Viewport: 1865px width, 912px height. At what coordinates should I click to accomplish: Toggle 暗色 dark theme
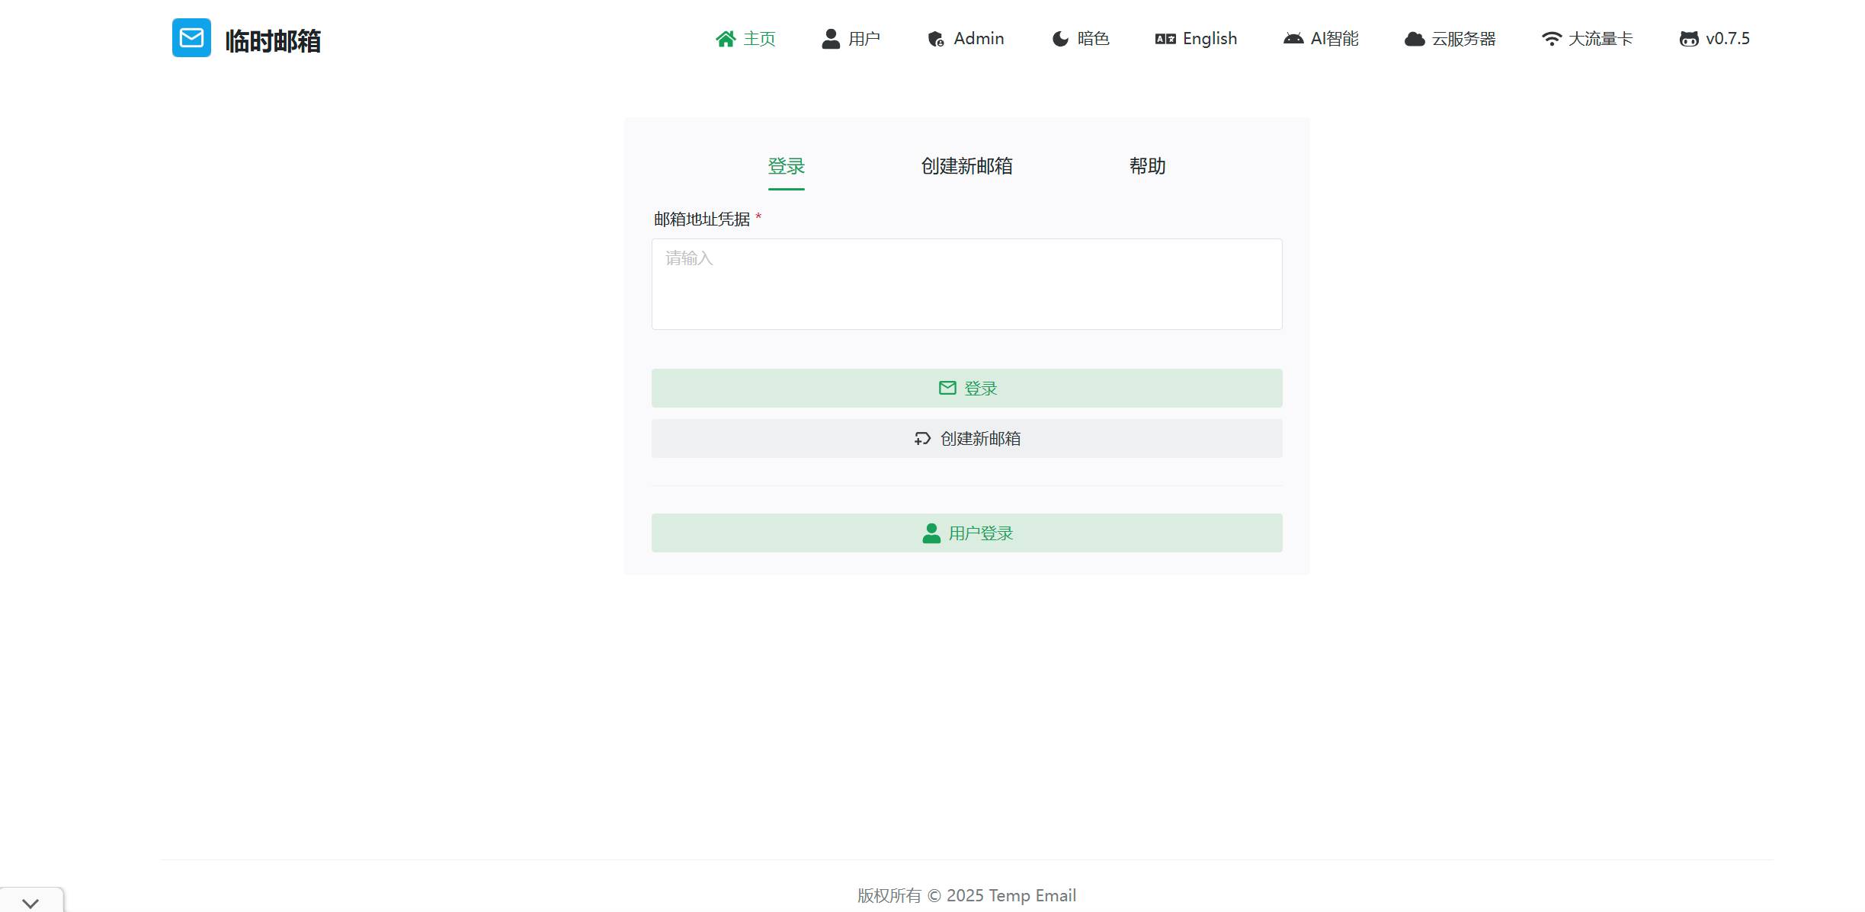(x=1081, y=39)
